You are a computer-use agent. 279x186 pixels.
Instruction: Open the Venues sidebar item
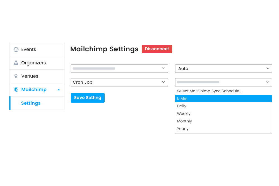(x=30, y=76)
